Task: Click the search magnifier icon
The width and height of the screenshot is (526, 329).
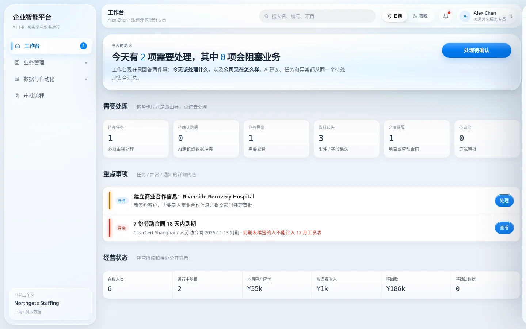Action: (x=267, y=16)
